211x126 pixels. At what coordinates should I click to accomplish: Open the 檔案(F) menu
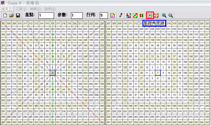pyautogui.click(x=7, y=9)
